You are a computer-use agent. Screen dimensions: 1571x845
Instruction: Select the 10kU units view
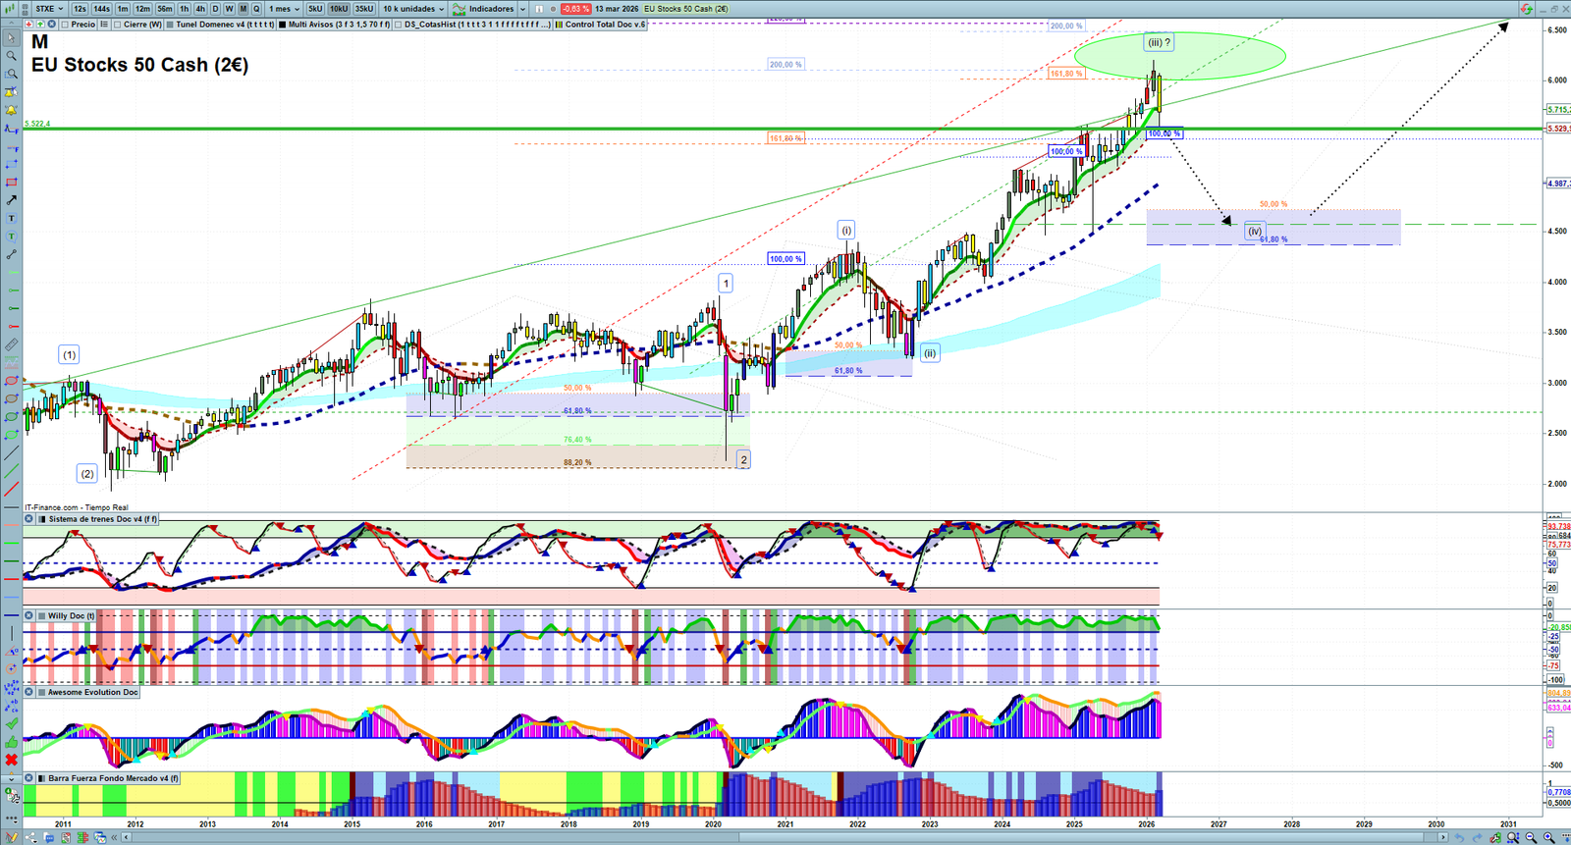pos(339,9)
